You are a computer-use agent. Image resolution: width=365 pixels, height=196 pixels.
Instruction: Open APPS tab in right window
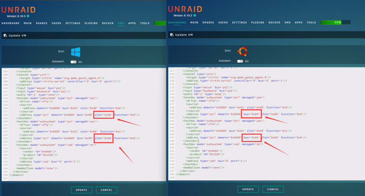coord(299,23)
